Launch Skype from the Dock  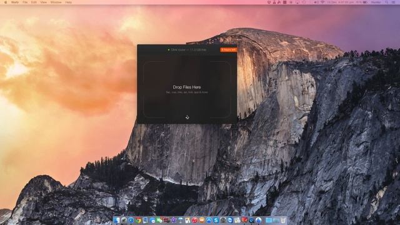click(x=216, y=220)
